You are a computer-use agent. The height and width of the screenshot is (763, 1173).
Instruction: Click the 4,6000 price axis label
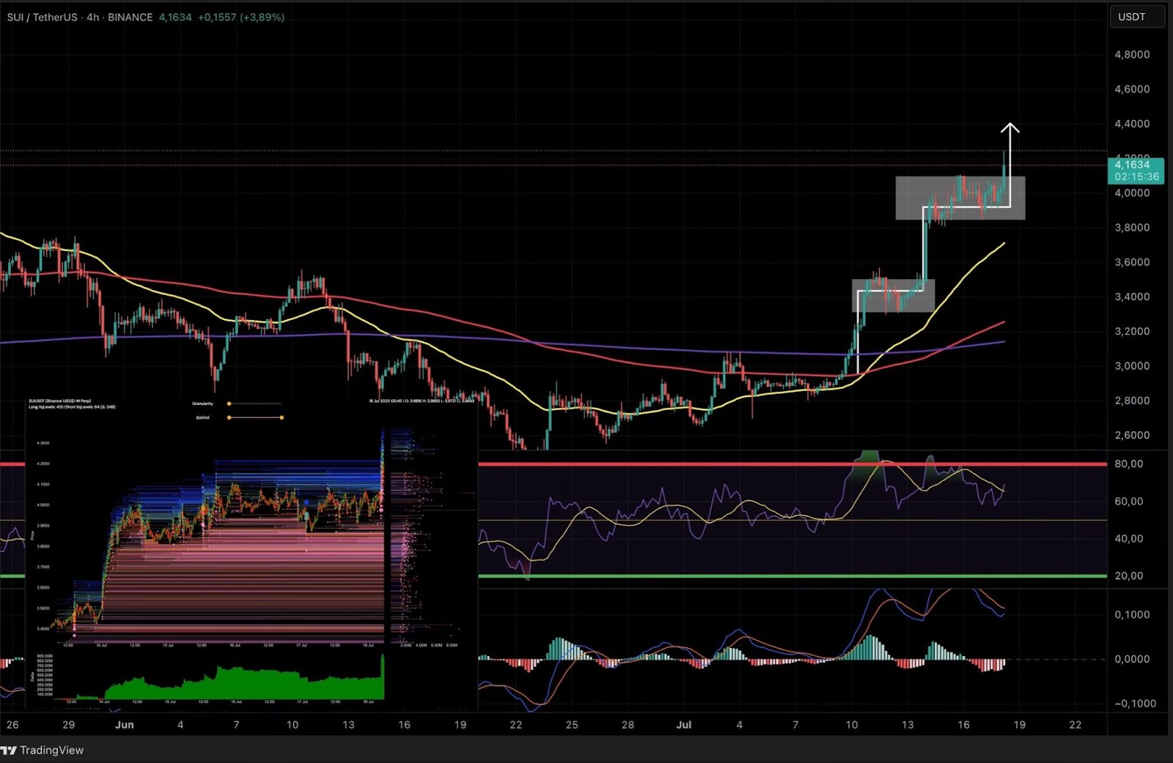(1132, 89)
